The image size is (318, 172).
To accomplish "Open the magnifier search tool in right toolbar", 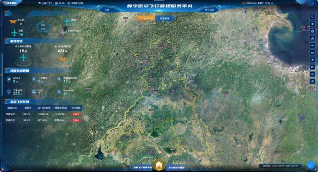I will (313, 17).
